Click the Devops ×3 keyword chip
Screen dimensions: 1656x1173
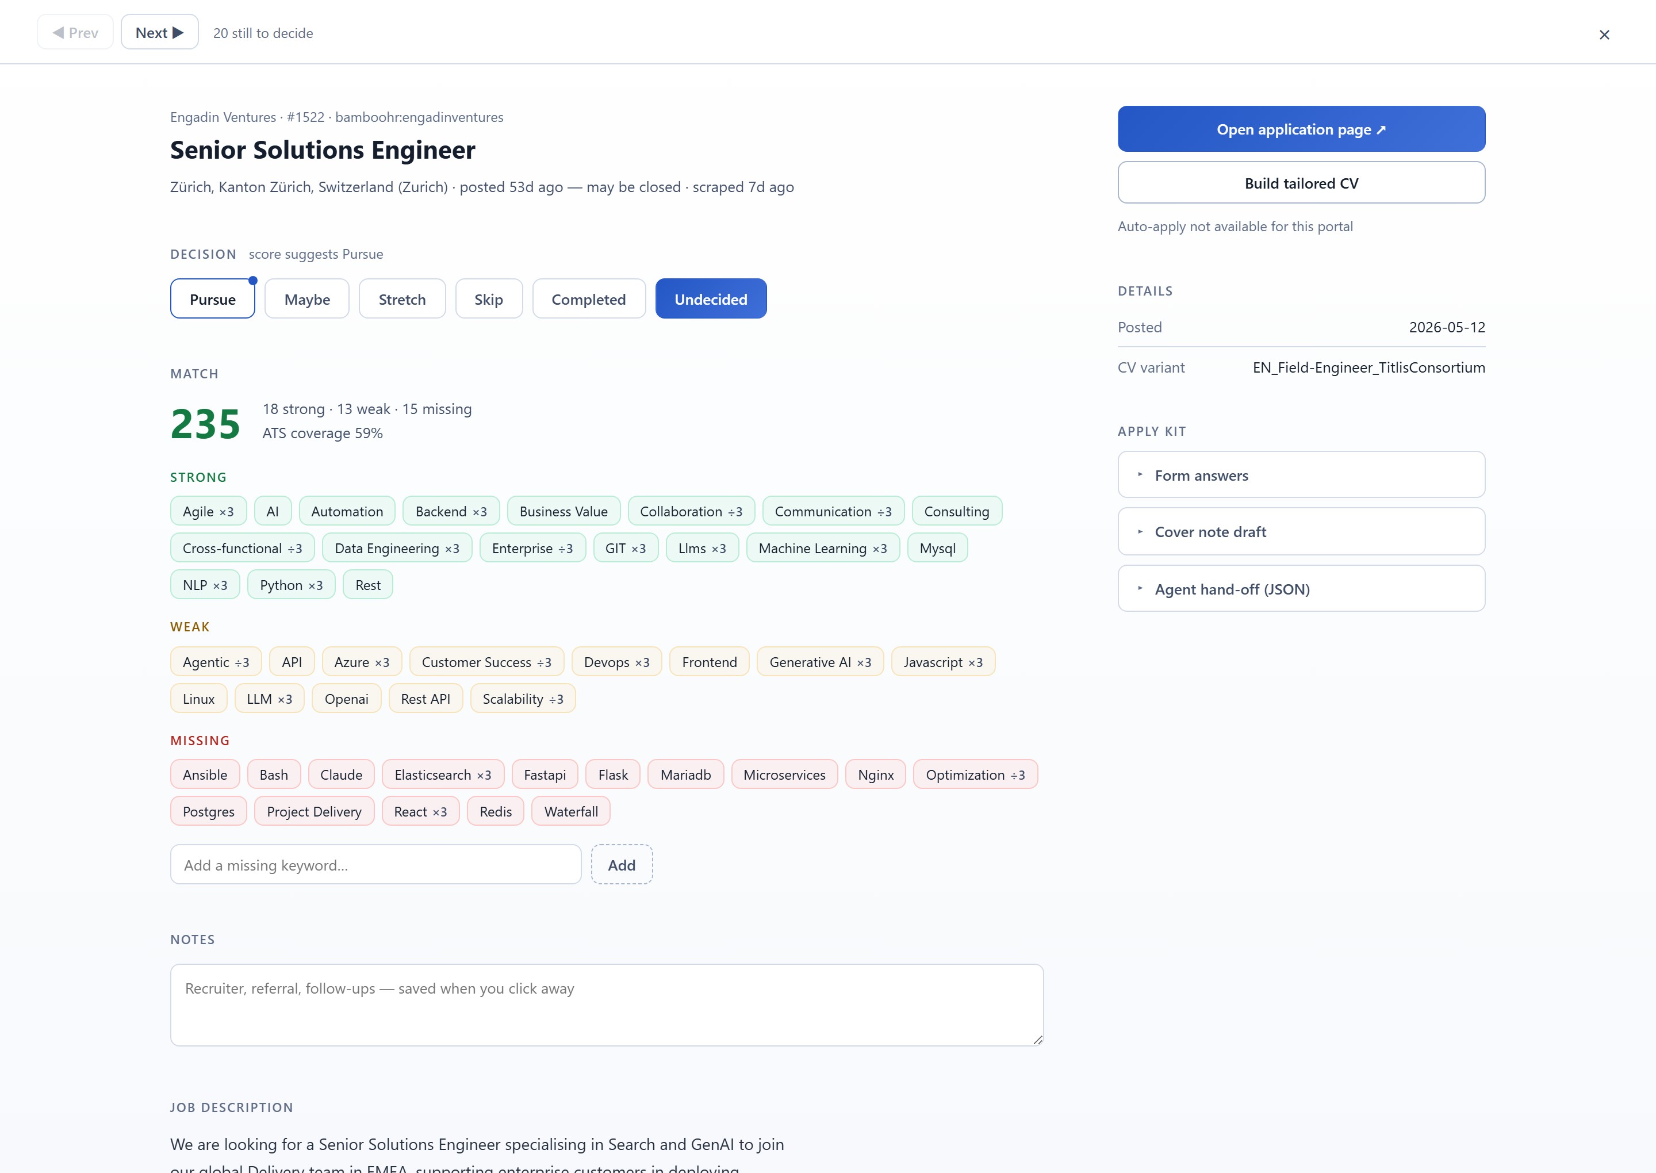(x=617, y=662)
